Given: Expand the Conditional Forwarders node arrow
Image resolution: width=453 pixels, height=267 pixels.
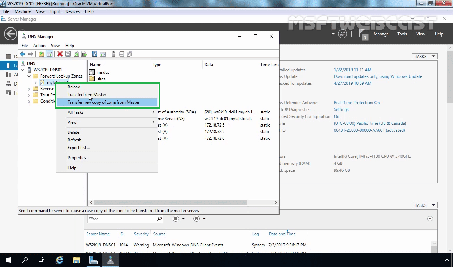Looking at the screenshot, I should [x=29, y=101].
